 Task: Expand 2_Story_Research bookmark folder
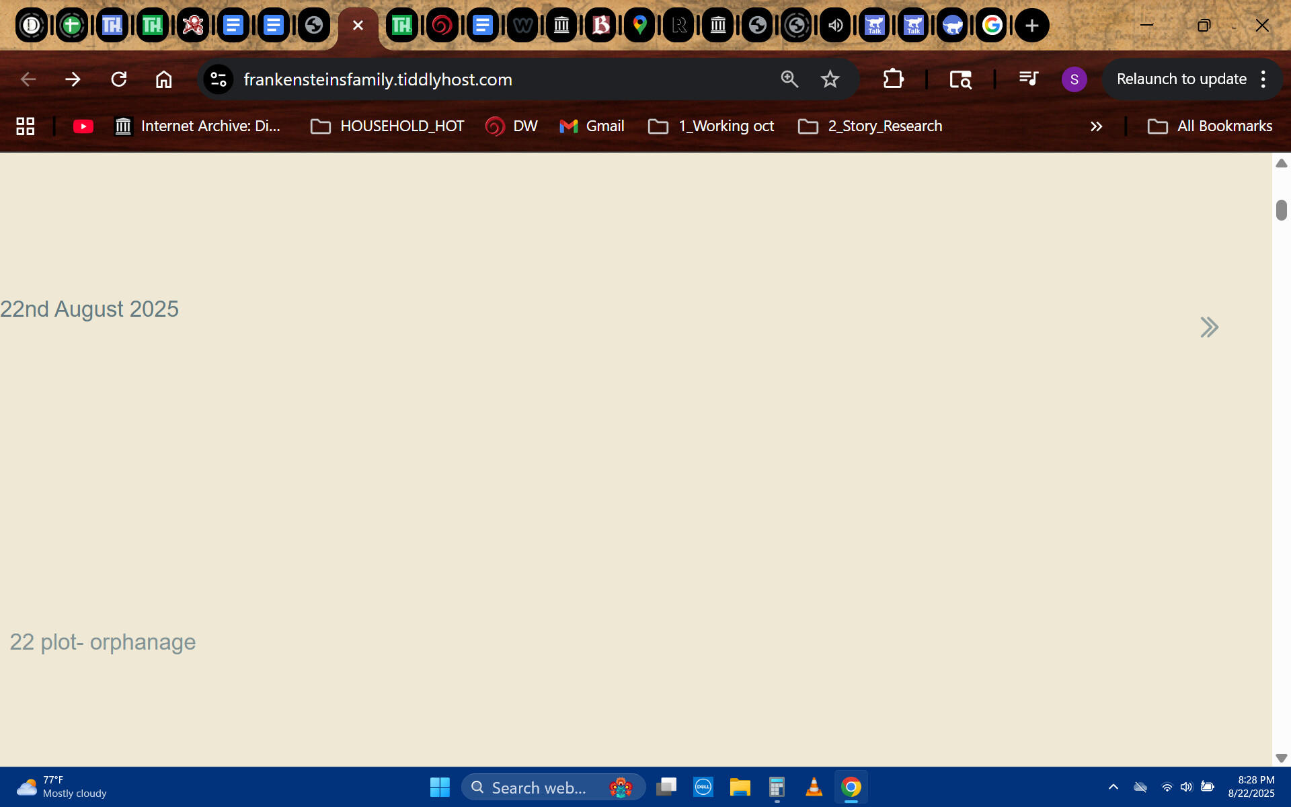[x=870, y=126]
